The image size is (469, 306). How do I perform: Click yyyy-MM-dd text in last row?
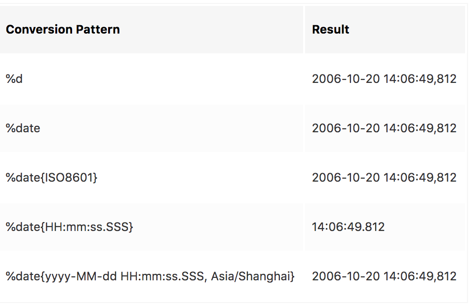[81, 277]
